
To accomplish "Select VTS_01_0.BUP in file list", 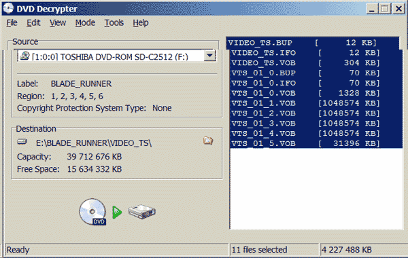I will pyautogui.click(x=316, y=73).
